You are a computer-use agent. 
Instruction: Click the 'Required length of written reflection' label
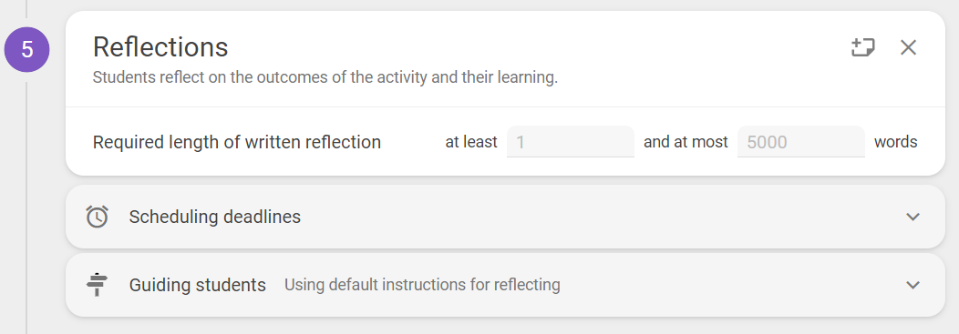[237, 142]
